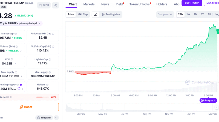Click the profile score progress bar
The width and height of the screenshot is (219, 122).
coord(43,97)
